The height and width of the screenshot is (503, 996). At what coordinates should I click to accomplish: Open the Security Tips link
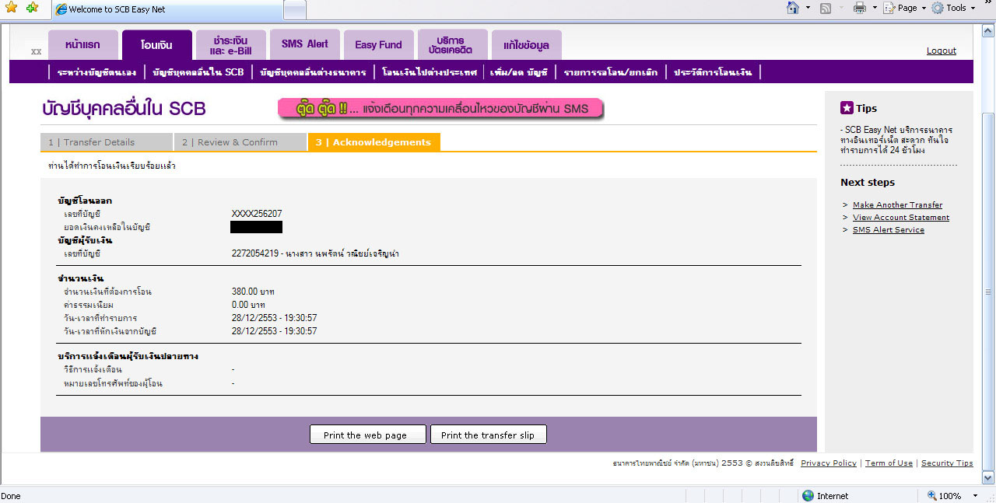click(947, 463)
